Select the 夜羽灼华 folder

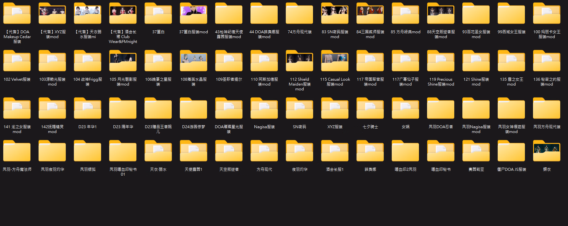pos(299,151)
